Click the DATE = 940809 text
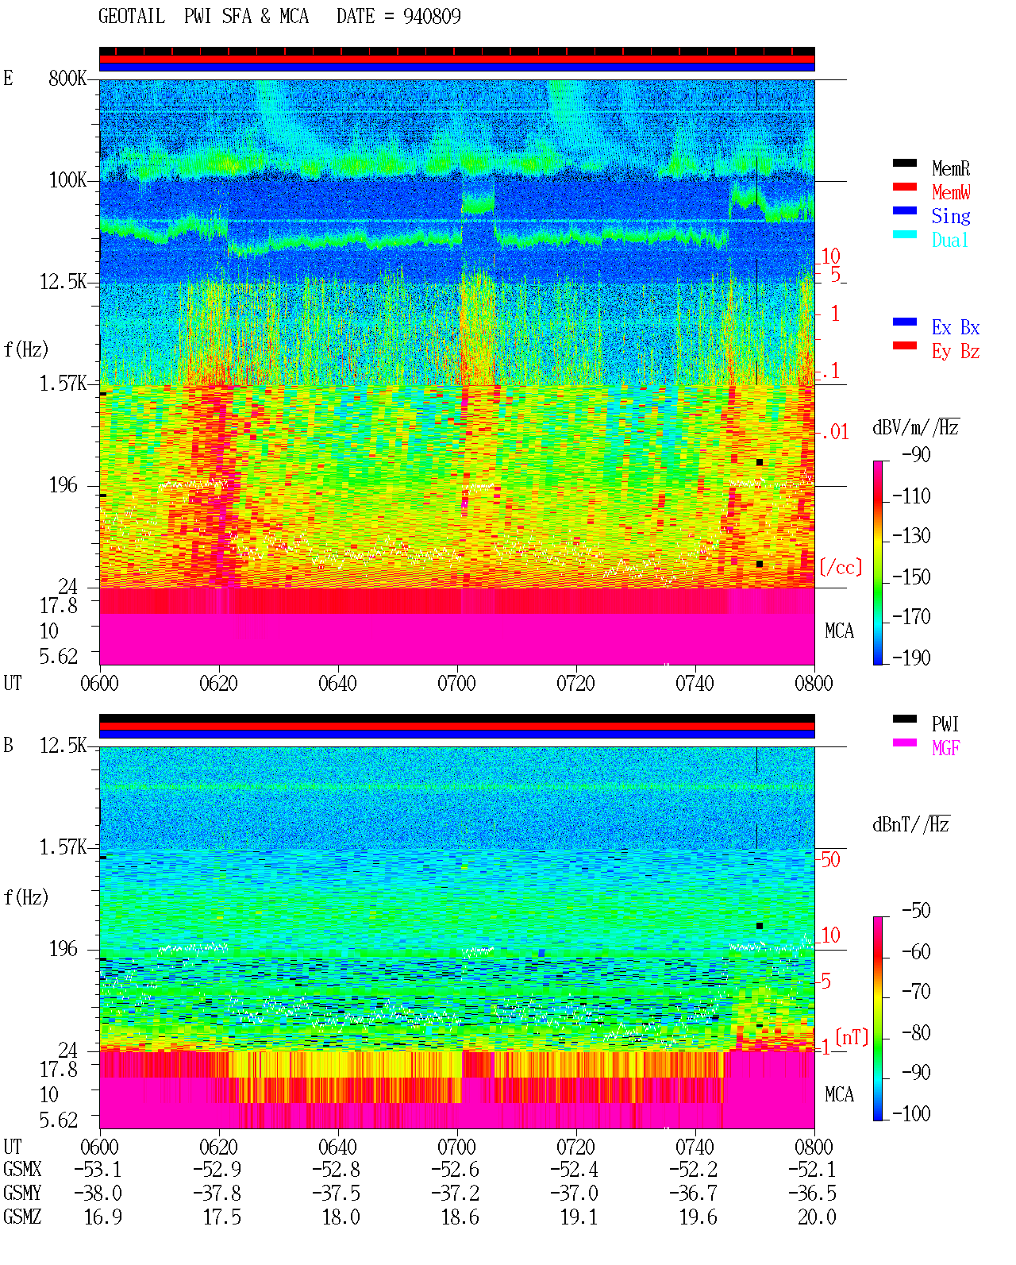The width and height of the screenshot is (1016, 1265). (398, 17)
